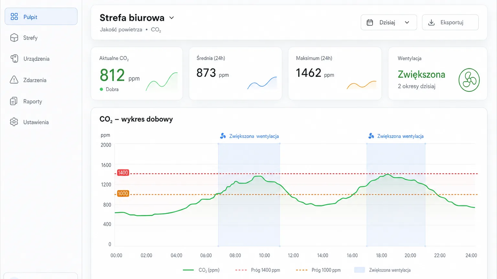
Task: Click the Ustawienia gear icon
Action: [14, 122]
